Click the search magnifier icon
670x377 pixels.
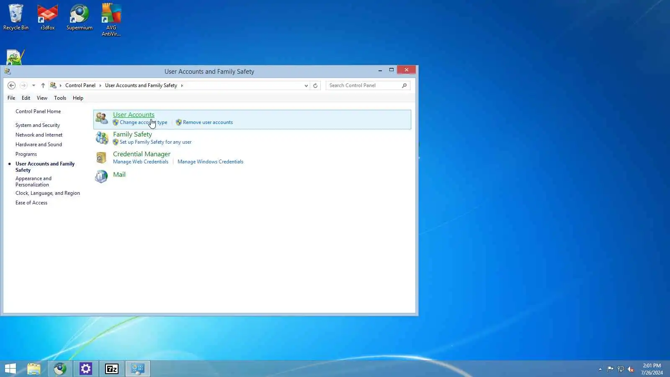point(404,85)
